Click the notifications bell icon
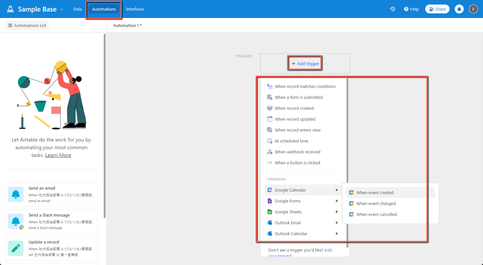The width and height of the screenshot is (483, 265). click(459, 9)
